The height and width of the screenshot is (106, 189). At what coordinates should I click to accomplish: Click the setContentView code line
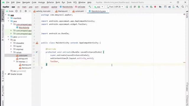coord(72,58)
